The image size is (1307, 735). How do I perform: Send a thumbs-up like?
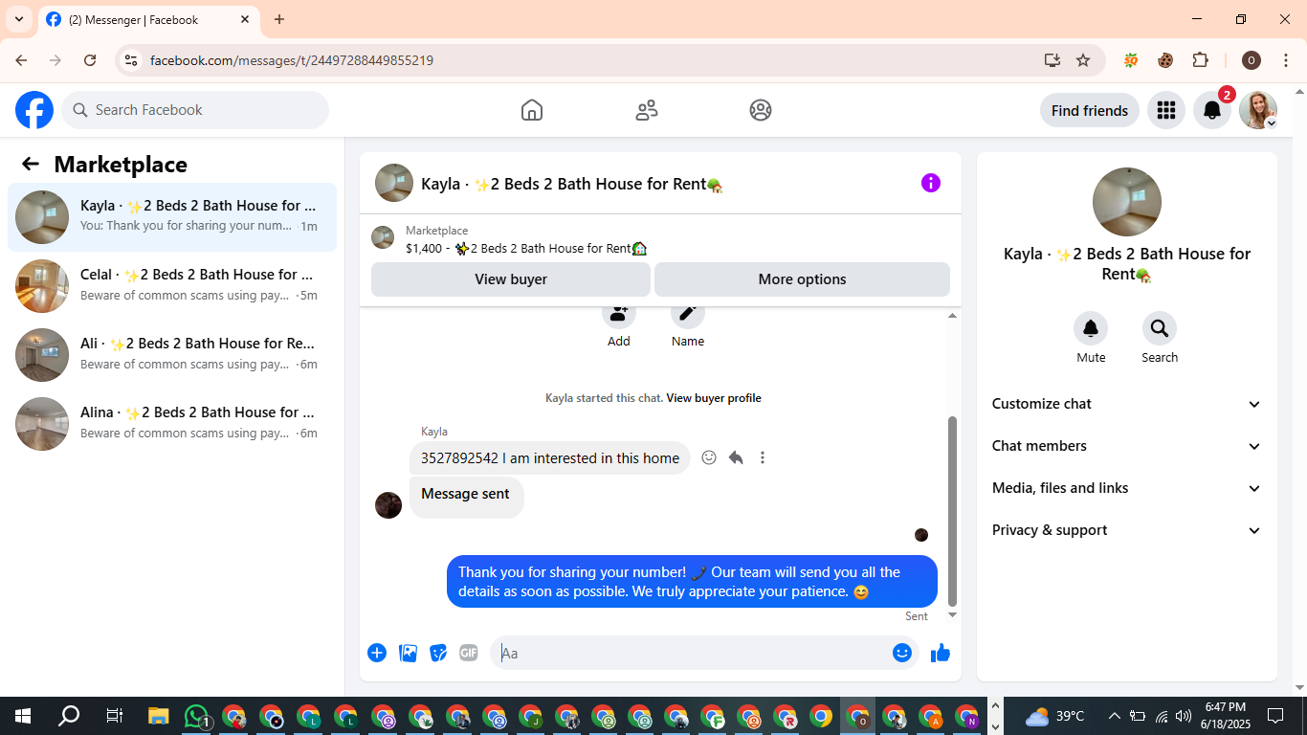click(941, 653)
